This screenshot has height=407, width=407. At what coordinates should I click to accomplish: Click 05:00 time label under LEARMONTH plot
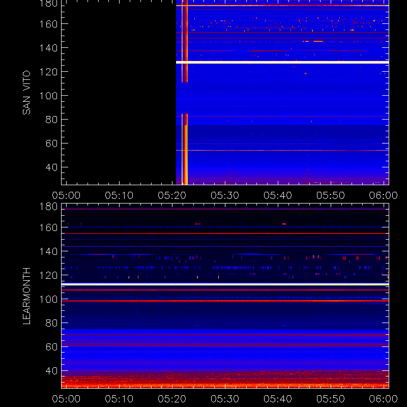tap(66, 399)
